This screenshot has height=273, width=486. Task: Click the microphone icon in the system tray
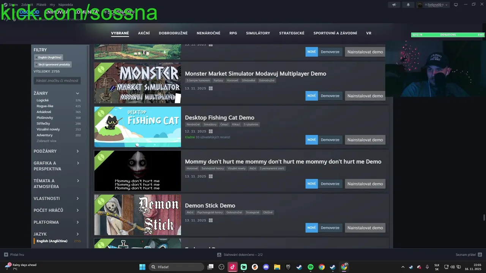tap(427, 267)
